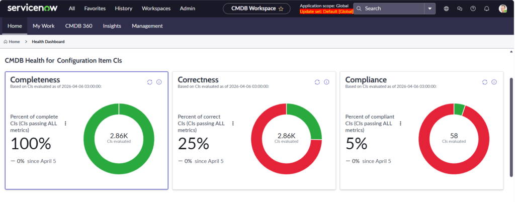Refresh the Compliance card data
The image size is (515, 202).
485,82
